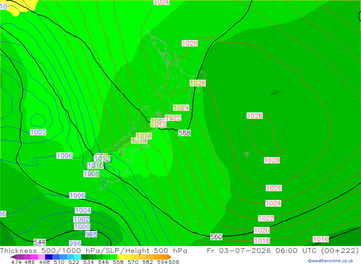This screenshot has height=264, width=361.
Task: Click the first yellow legend swatch after green
Action: pyautogui.click(x=121, y=257)
